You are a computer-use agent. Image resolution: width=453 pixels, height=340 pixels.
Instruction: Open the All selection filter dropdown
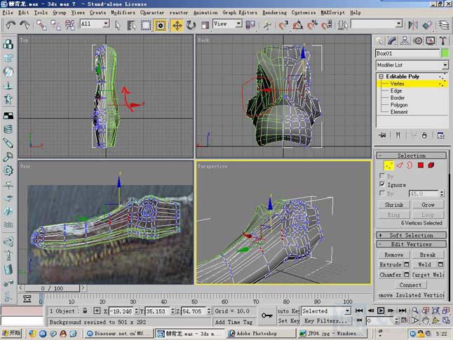click(95, 24)
